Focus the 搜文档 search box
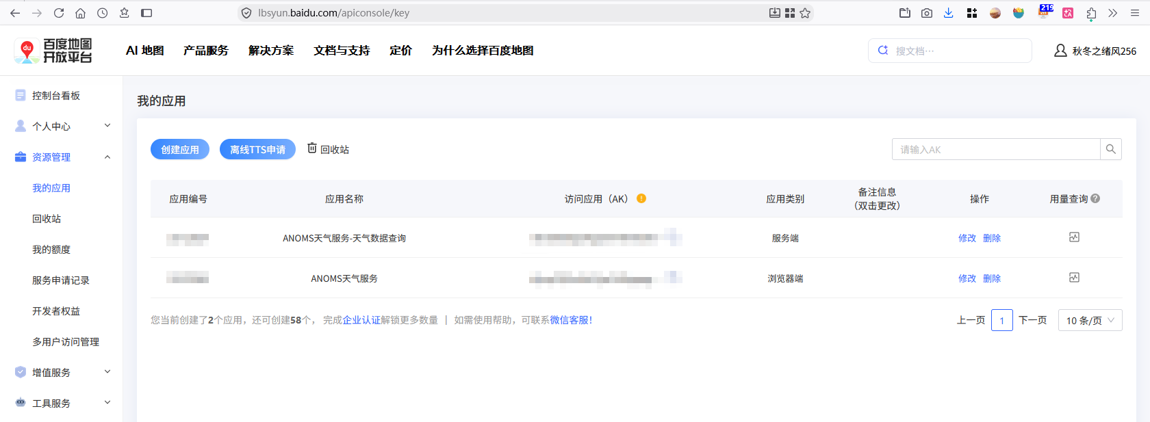This screenshot has width=1150, height=422. click(x=950, y=51)
